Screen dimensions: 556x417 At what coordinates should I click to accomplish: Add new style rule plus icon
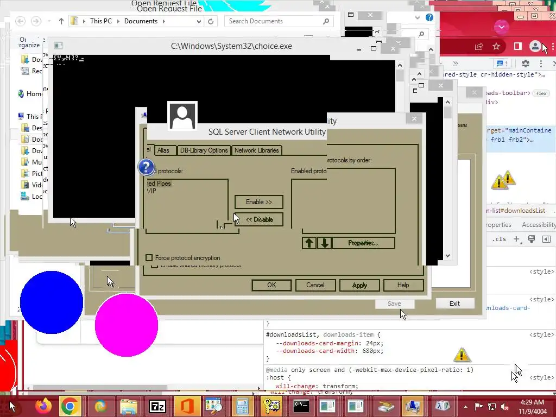click(x=517, y=239)
